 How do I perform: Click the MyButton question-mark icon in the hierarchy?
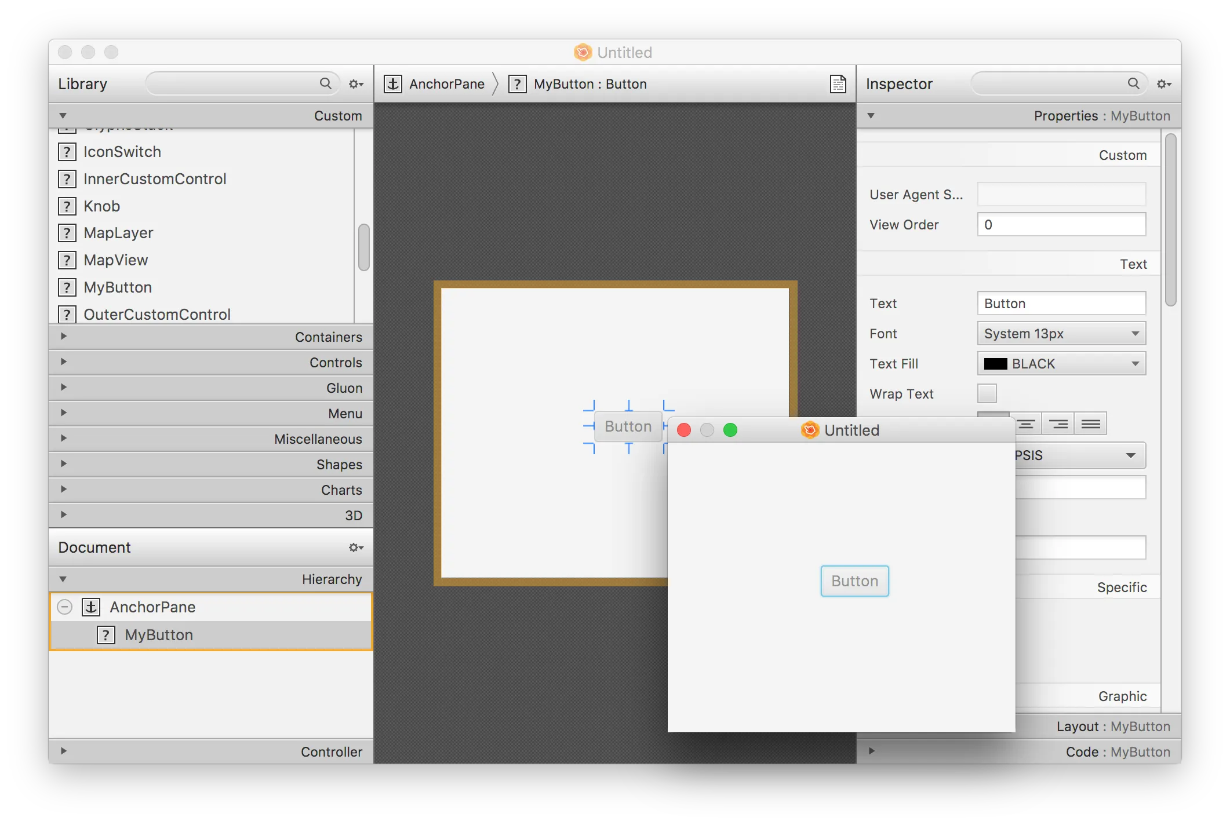click(105, 635)
